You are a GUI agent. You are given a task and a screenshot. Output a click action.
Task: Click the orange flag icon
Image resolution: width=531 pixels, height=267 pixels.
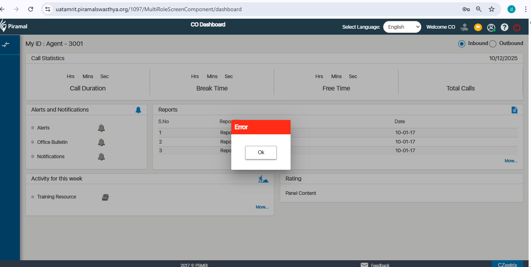(x=478, y=27)
